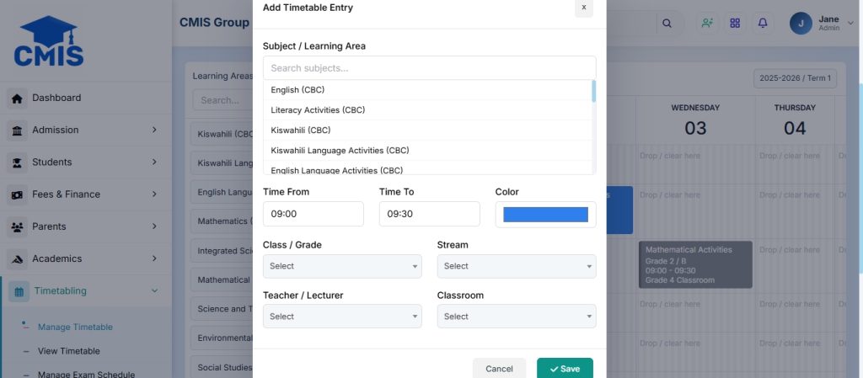The image size is (863, 378).
Task: Open Manage Exam Schedule in sidebar
Action: 86,374
